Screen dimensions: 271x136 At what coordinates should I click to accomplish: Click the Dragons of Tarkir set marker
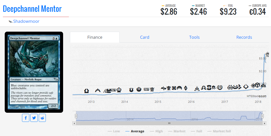169,88
